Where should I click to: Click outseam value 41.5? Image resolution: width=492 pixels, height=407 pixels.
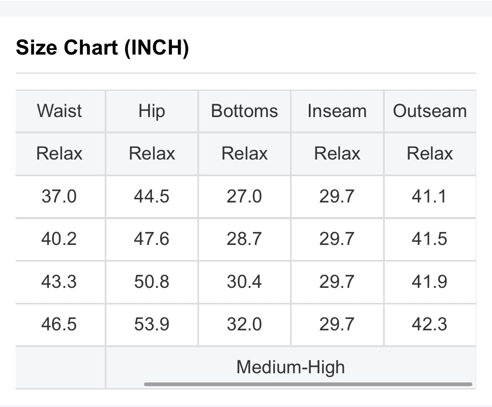430,239
